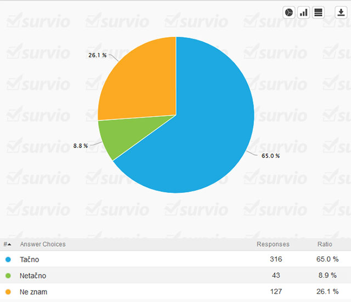Click the green dot beside Netačno
Screen dimensions: 351x302
8,276
